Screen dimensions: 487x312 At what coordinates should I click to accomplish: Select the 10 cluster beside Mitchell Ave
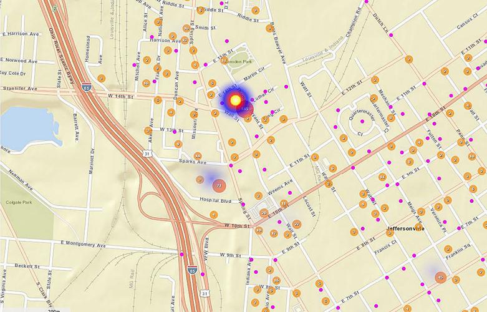point(146,83)
